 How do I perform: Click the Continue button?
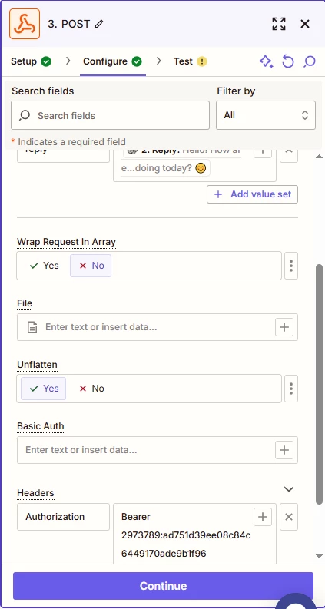pos(163,586)
